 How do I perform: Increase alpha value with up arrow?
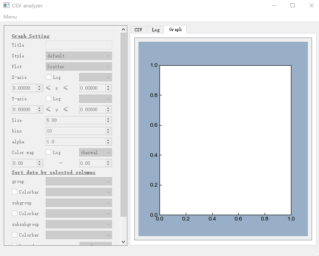tap(108, 140)
